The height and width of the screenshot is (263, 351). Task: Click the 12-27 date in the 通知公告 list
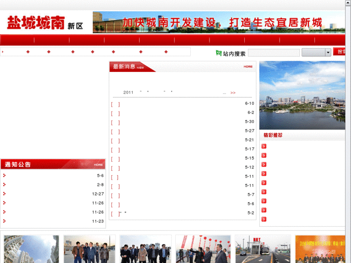coord(98,194)
